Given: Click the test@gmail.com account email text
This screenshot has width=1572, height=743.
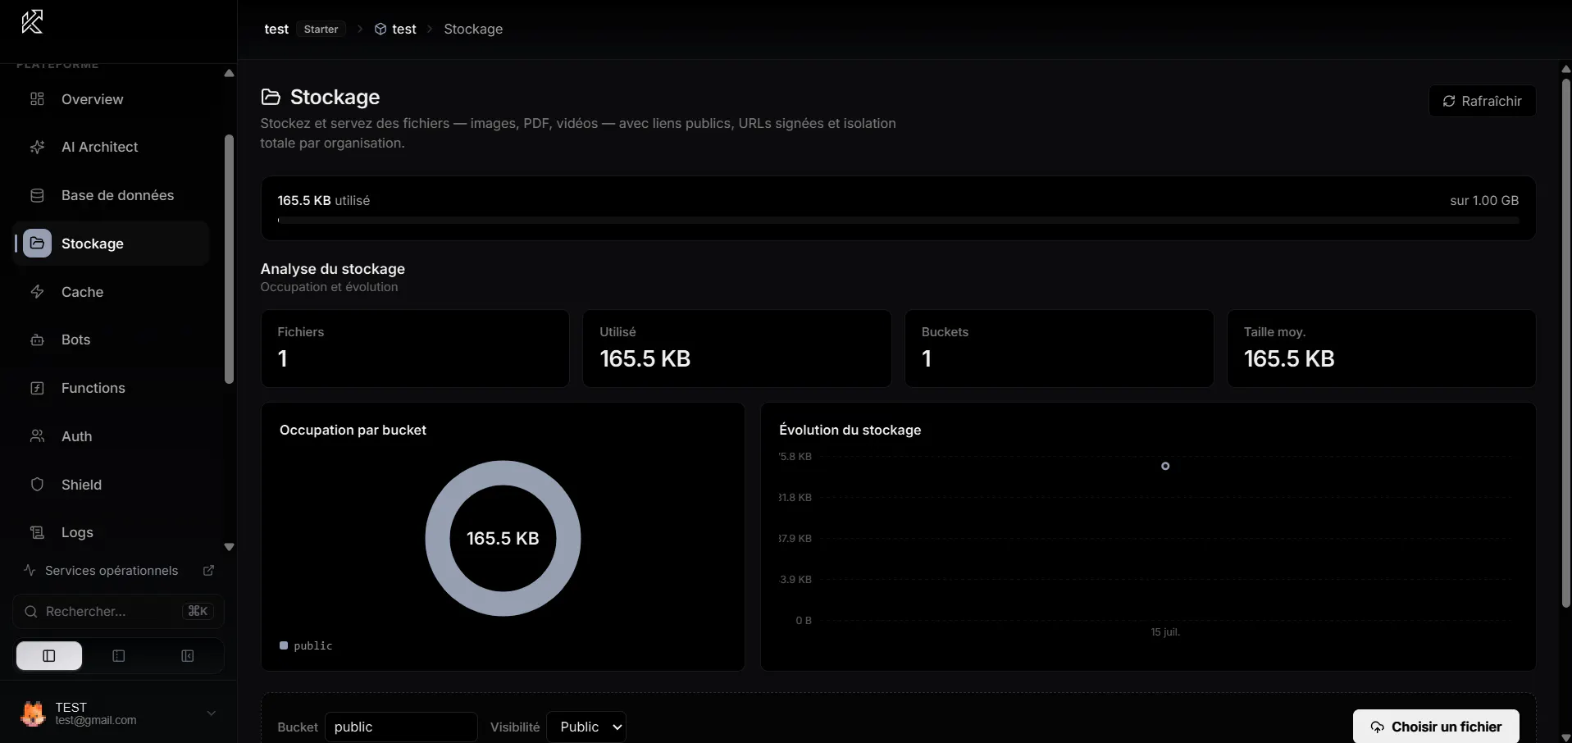Looking at the screenshot, I should pos(96,721).
